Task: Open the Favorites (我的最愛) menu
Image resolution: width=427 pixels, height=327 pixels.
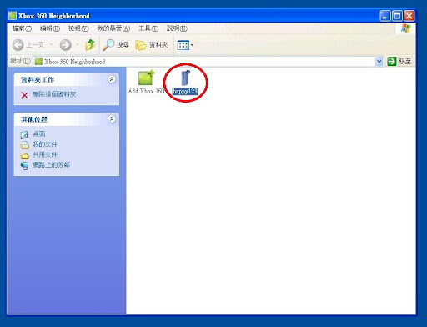Action: coord(113,28)
